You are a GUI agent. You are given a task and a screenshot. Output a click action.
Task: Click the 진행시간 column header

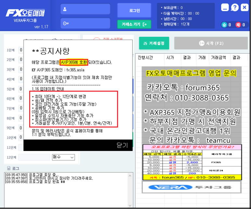145,57
